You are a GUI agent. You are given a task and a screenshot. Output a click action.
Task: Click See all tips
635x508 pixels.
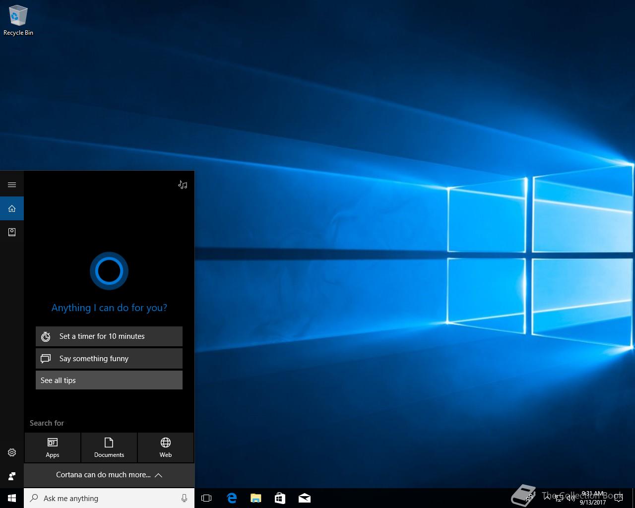(109, 380)
